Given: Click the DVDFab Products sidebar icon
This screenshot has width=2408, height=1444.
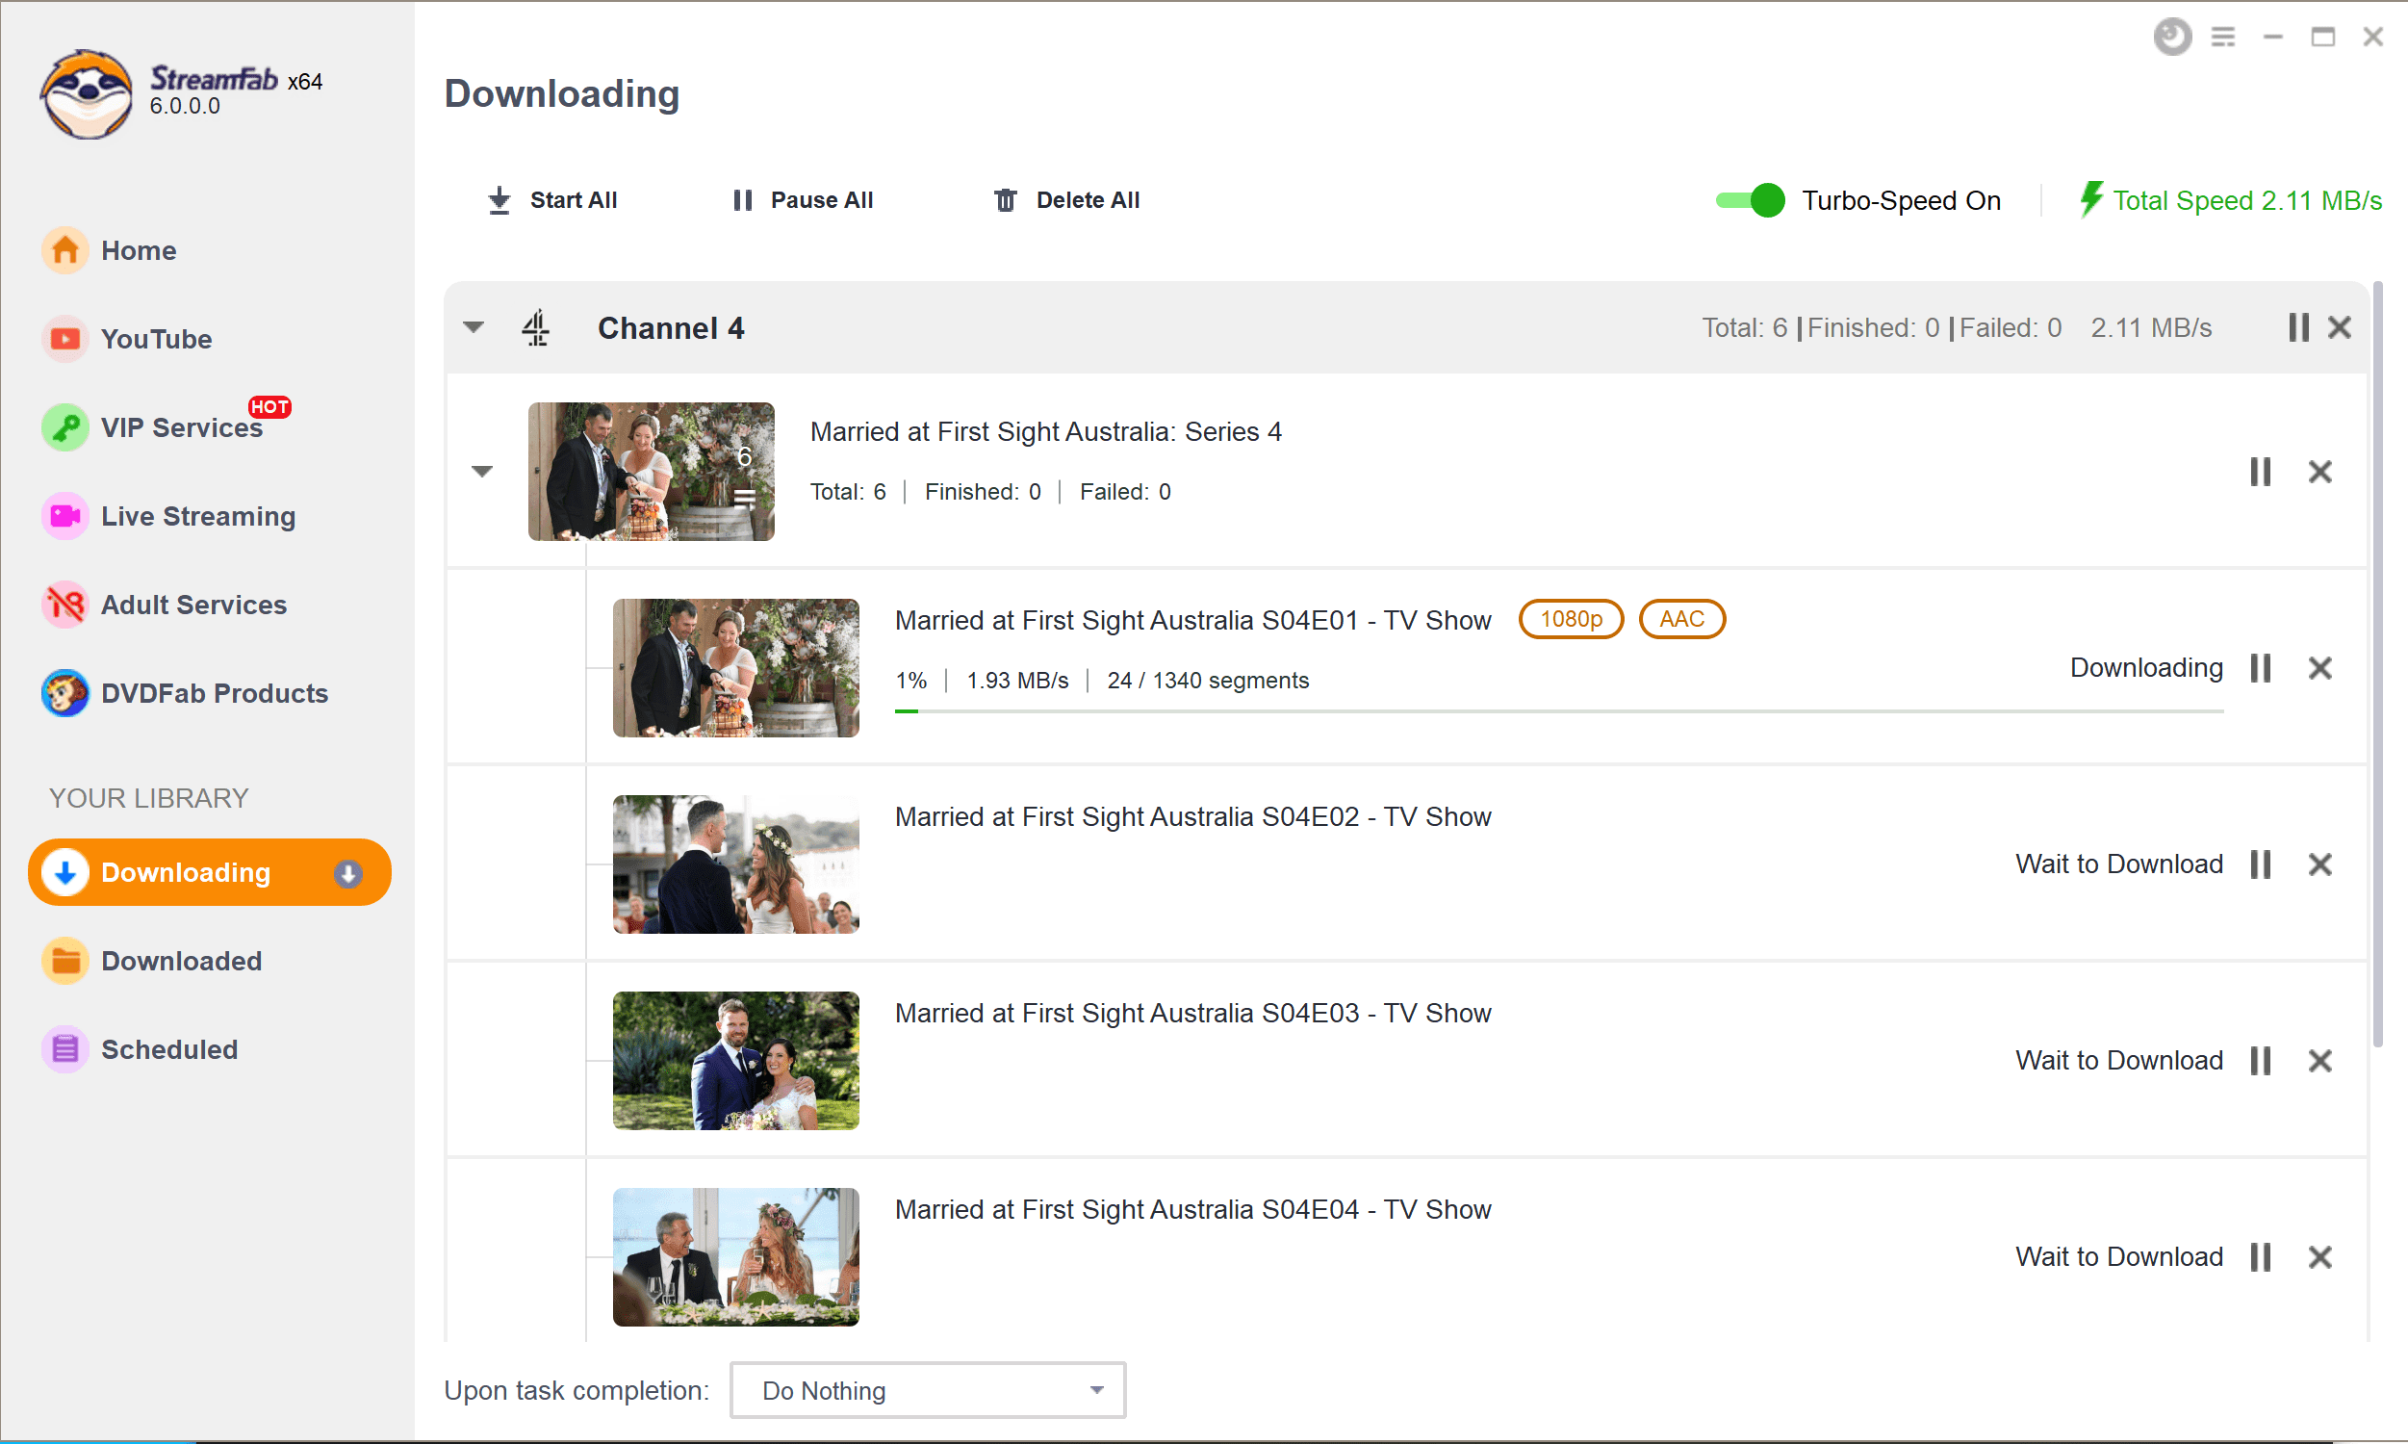Looking at the screenshot, I should pyautogui.click(x=64, y=691).
